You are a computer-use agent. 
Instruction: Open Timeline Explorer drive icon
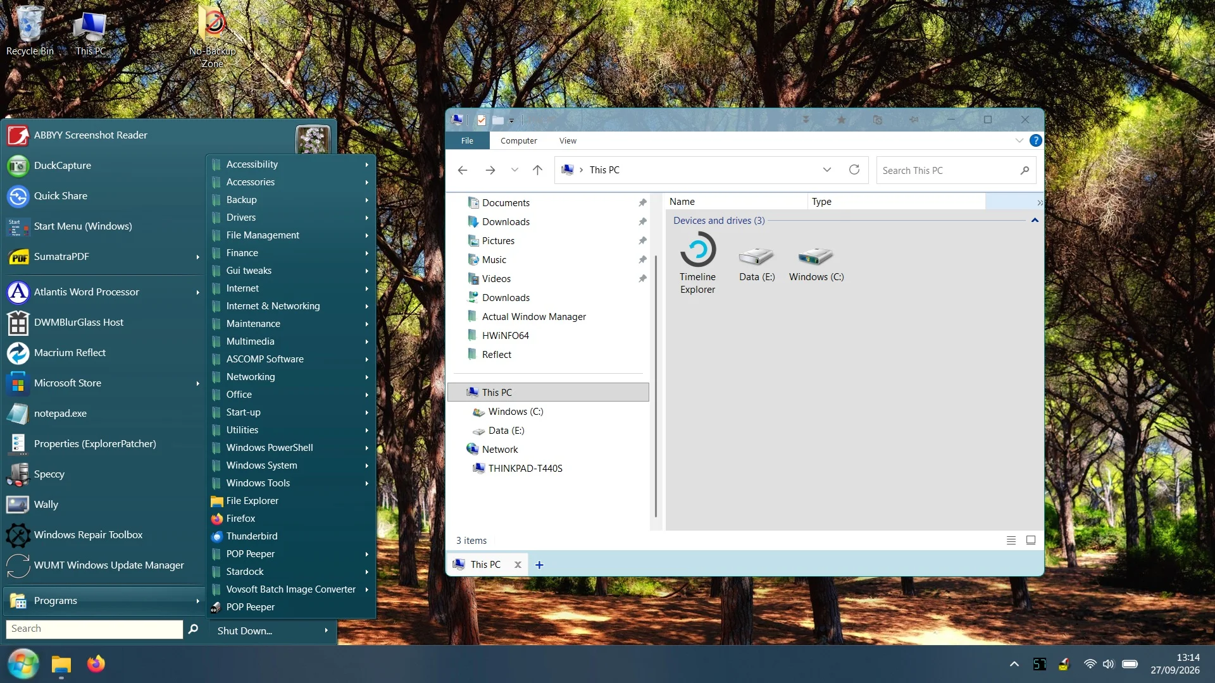coord(697,263)
